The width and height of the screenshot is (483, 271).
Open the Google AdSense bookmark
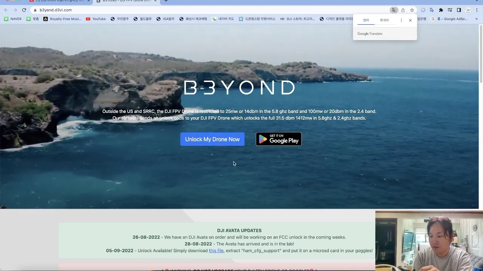(449, 19)
